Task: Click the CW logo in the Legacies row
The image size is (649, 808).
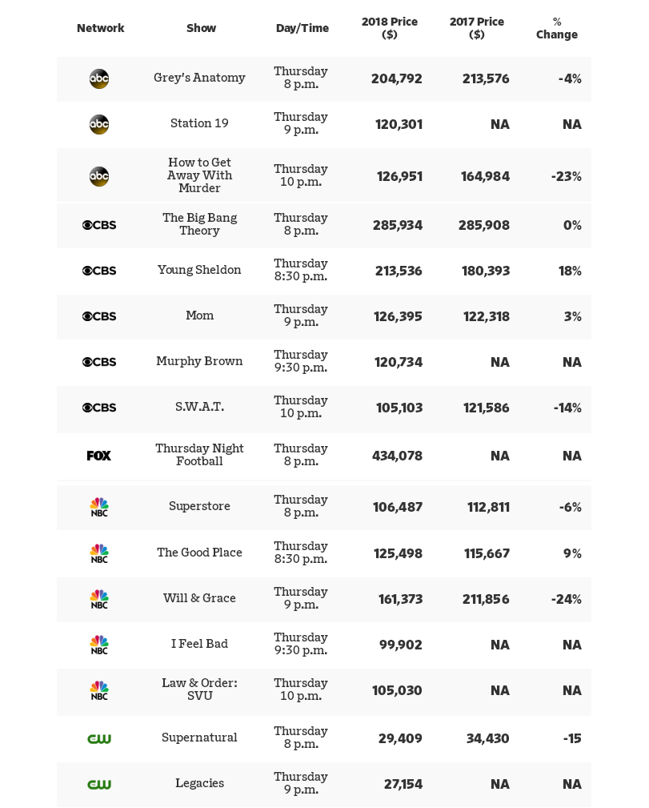Action: click(99, 784)
